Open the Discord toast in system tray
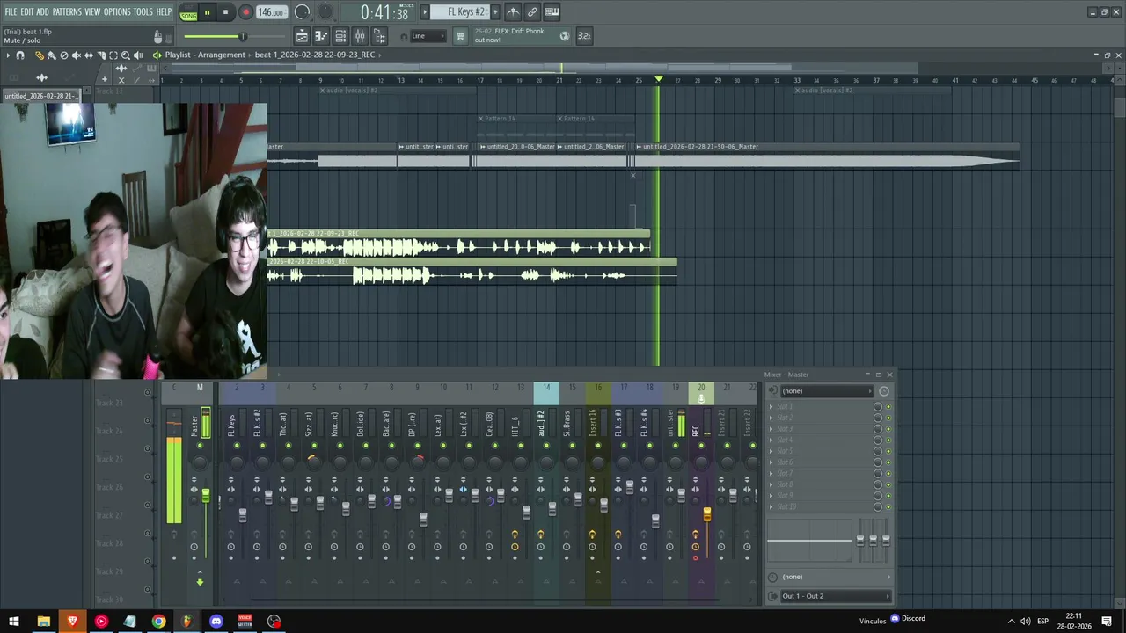Viewport: 1126px width, 633px height. pos(908,618)
